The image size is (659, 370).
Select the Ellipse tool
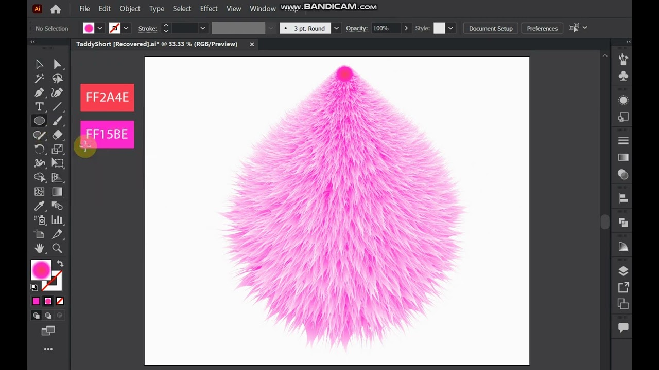click(39, 121)
